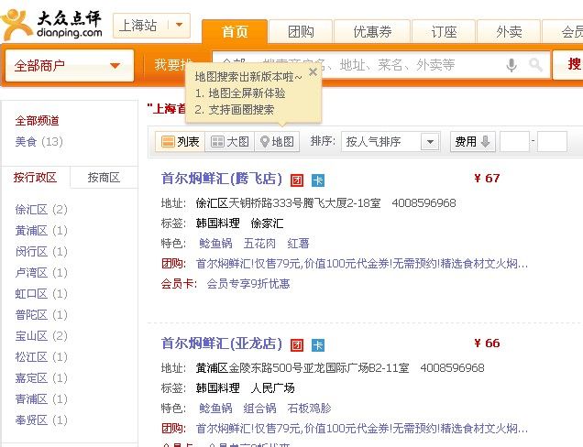Click 五花肉 specialty link
583x447 pixels.
259,244
